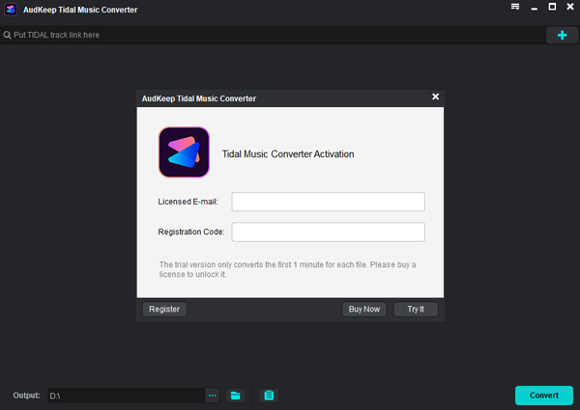Click the large AudKeep logo in the dialog
The width and height of the screenshot is (580, 410).
click(184, 152)
